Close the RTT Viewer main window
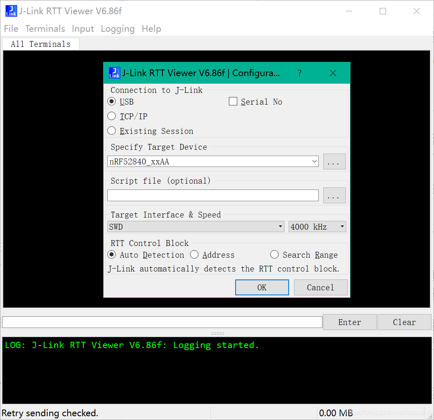This screenshot has width=434, height=420. [416, 11]
